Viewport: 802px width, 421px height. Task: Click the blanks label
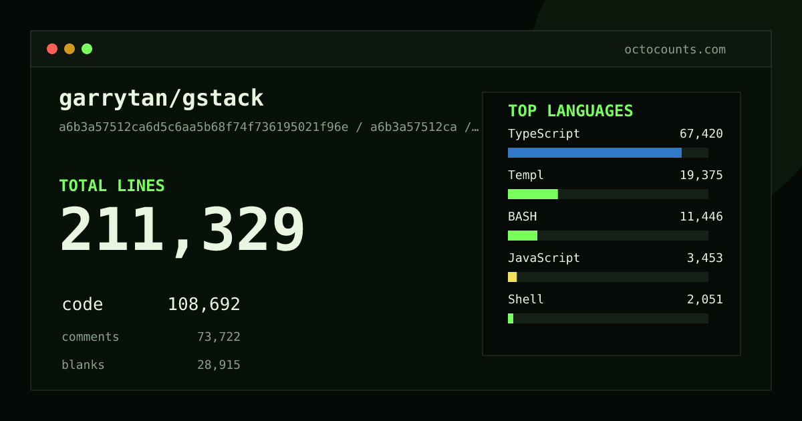83,365
